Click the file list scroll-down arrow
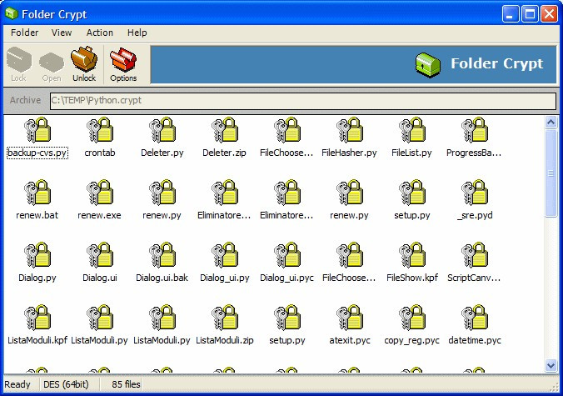The height and width of the screenshot is (396, 563). point(551,366)
